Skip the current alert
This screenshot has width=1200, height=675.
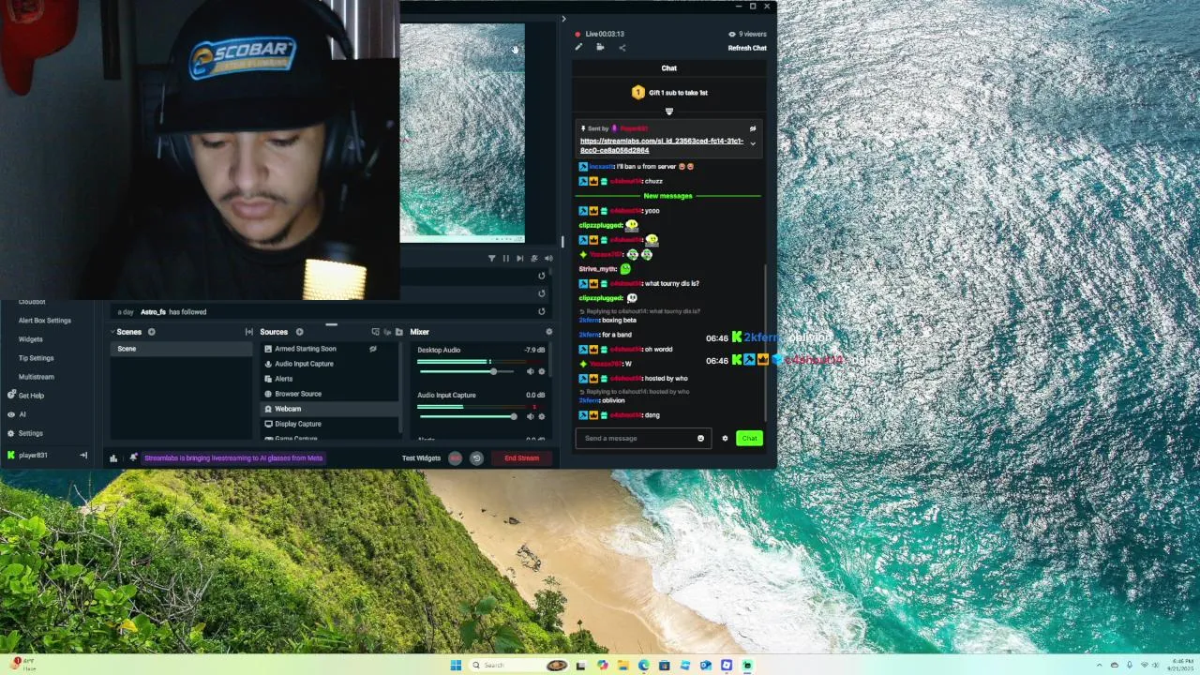519,259
